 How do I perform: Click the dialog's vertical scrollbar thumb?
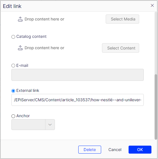tap(156, 107)
